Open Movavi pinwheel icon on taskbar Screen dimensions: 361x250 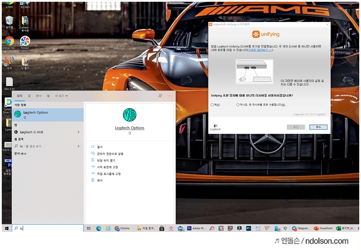click(x=286, y=228)
